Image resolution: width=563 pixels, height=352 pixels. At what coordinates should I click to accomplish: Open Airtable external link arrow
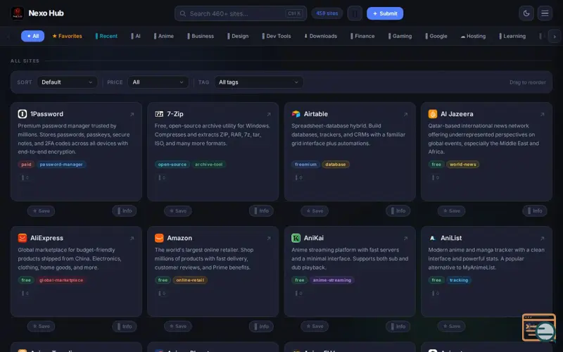(405, 114)
